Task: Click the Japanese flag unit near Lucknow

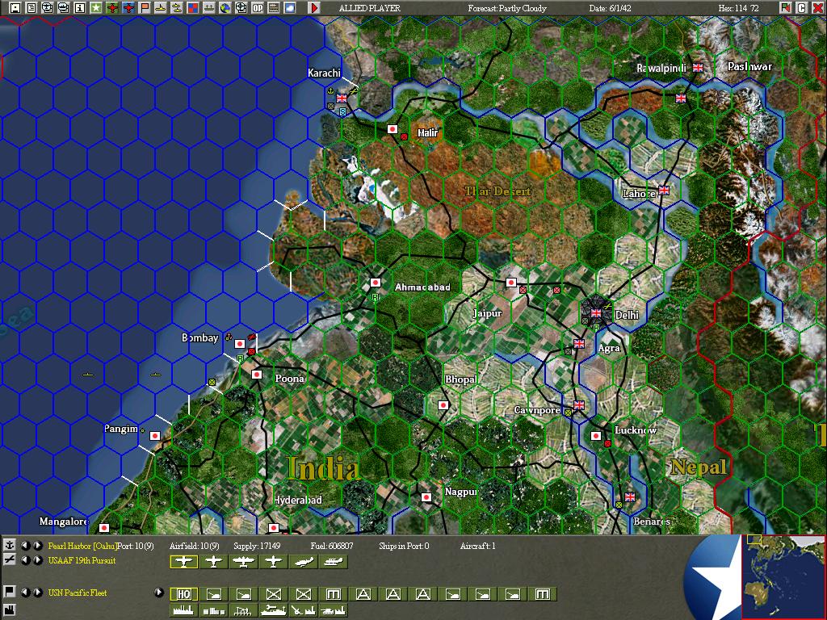Action: 595,436
